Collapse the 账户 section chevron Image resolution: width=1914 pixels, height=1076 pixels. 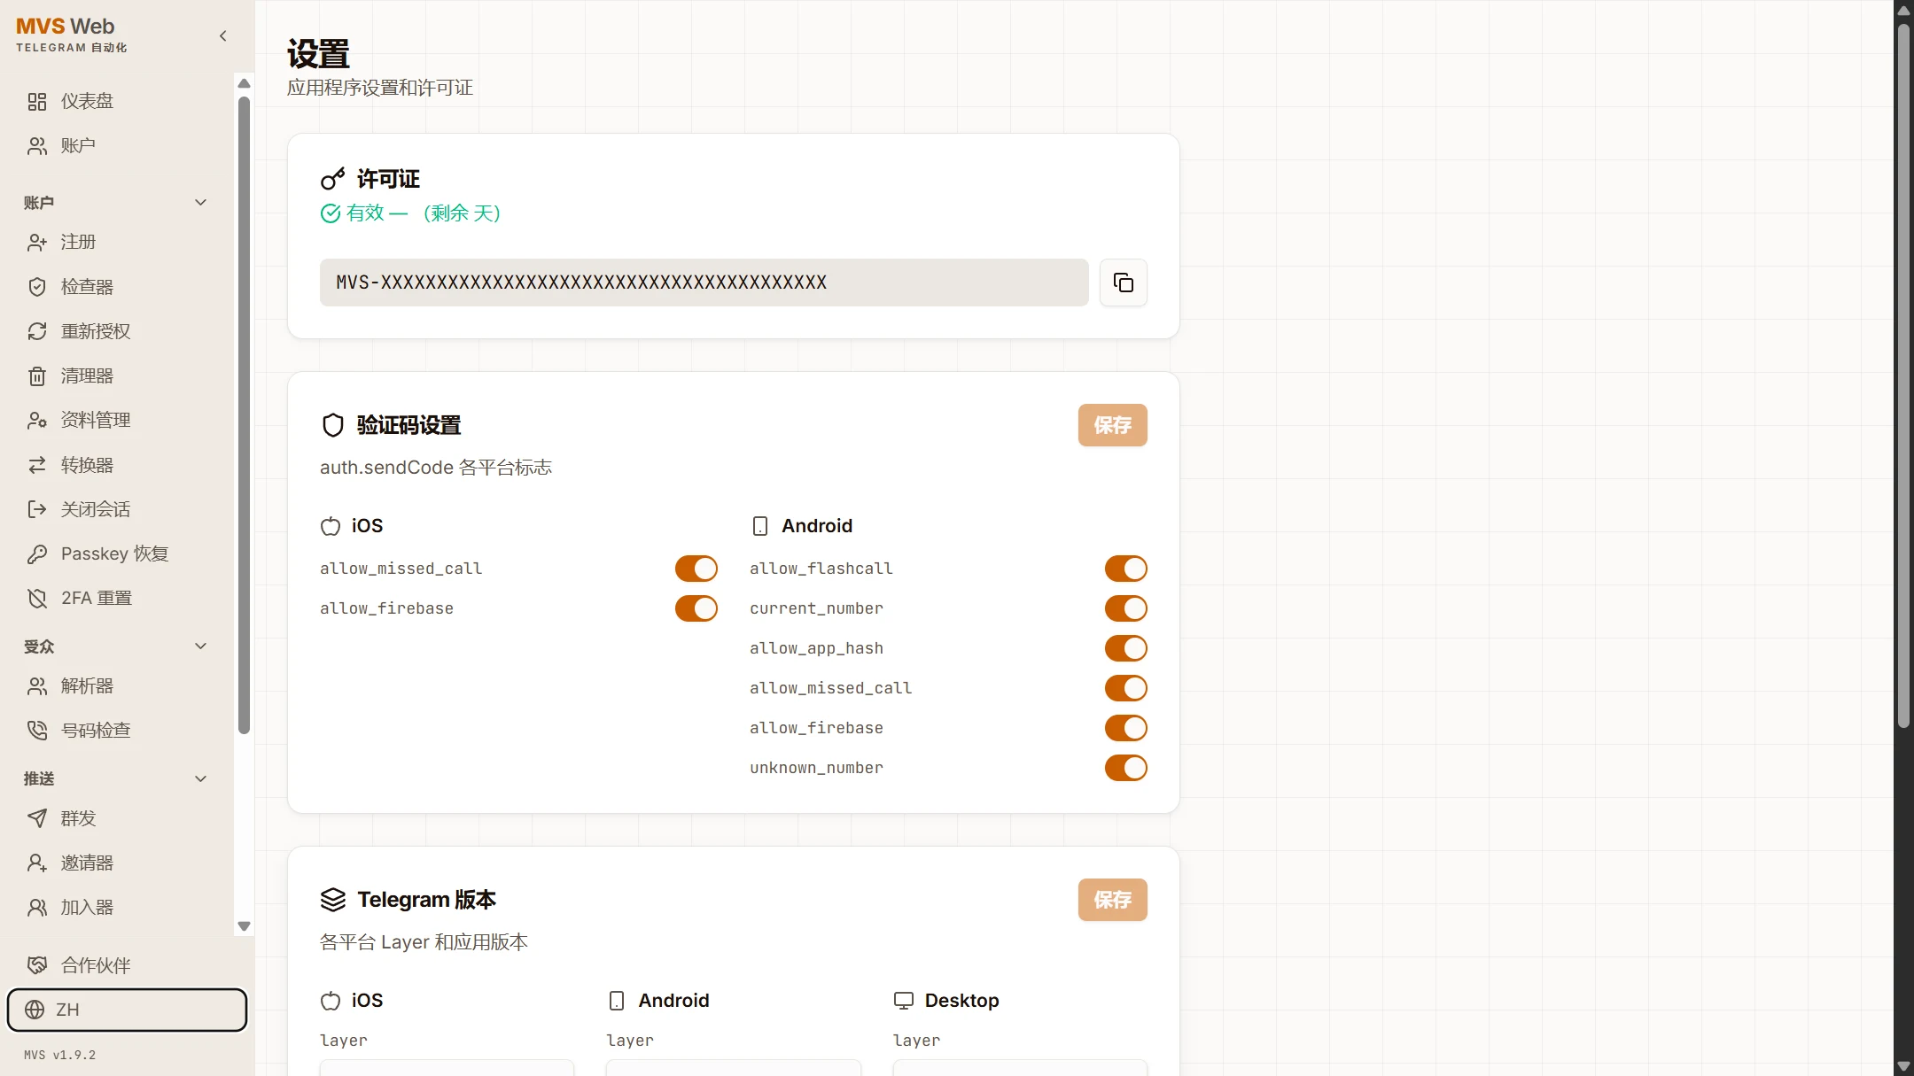[200, 203]
